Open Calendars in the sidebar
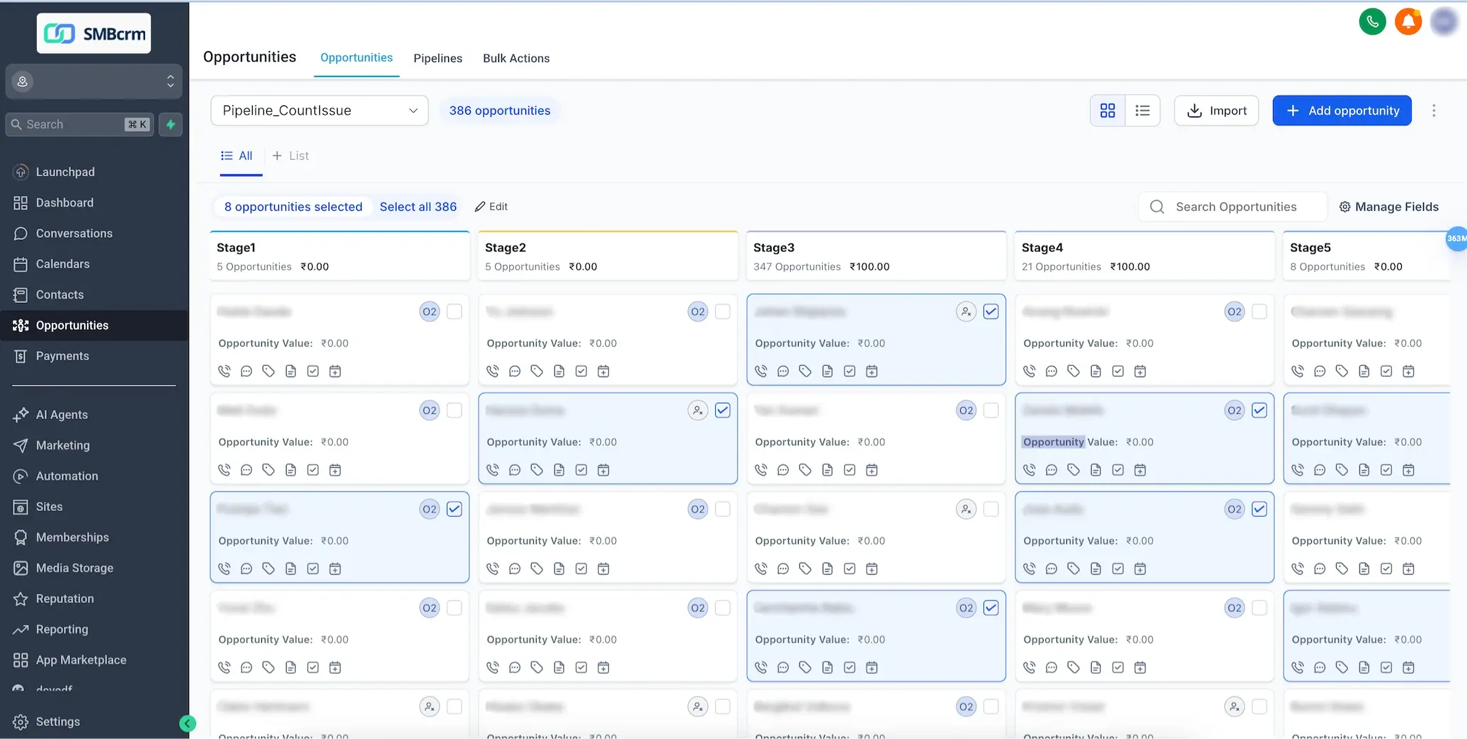1467x739 pixels. pos(63,264)
